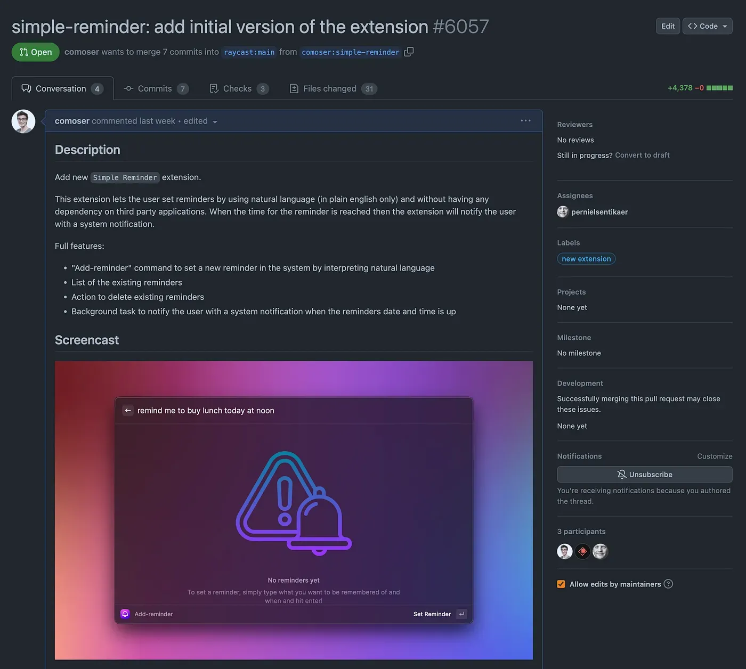Click the 'Simple Reminder' inline code text
Screen dimensions: 746x669
pyautogui.click(x=125, y=177)
